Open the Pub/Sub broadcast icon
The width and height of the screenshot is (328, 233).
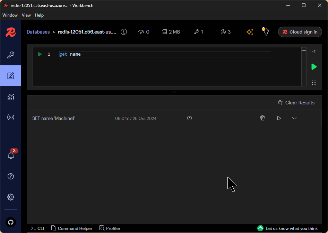[11, 117]
